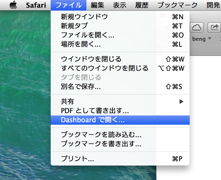Screen dimensions: 221x180
Task: Select 場所を開く… menu entry
Action: click(120, 44)
